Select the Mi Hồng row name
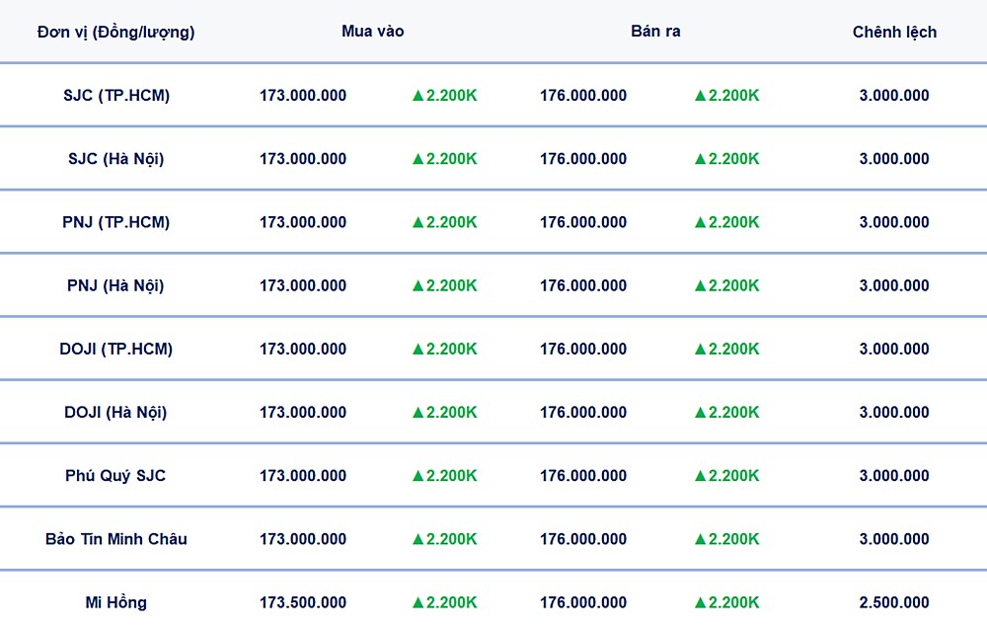The image size is (987, 629). (115, 601)
